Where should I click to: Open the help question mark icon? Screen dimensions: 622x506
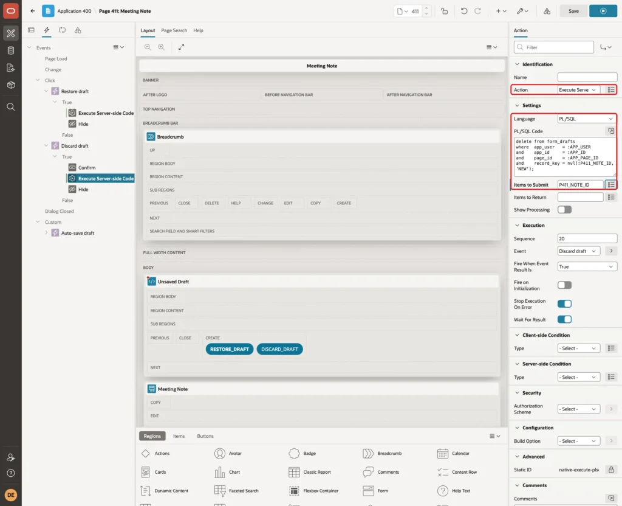(11, 473)
